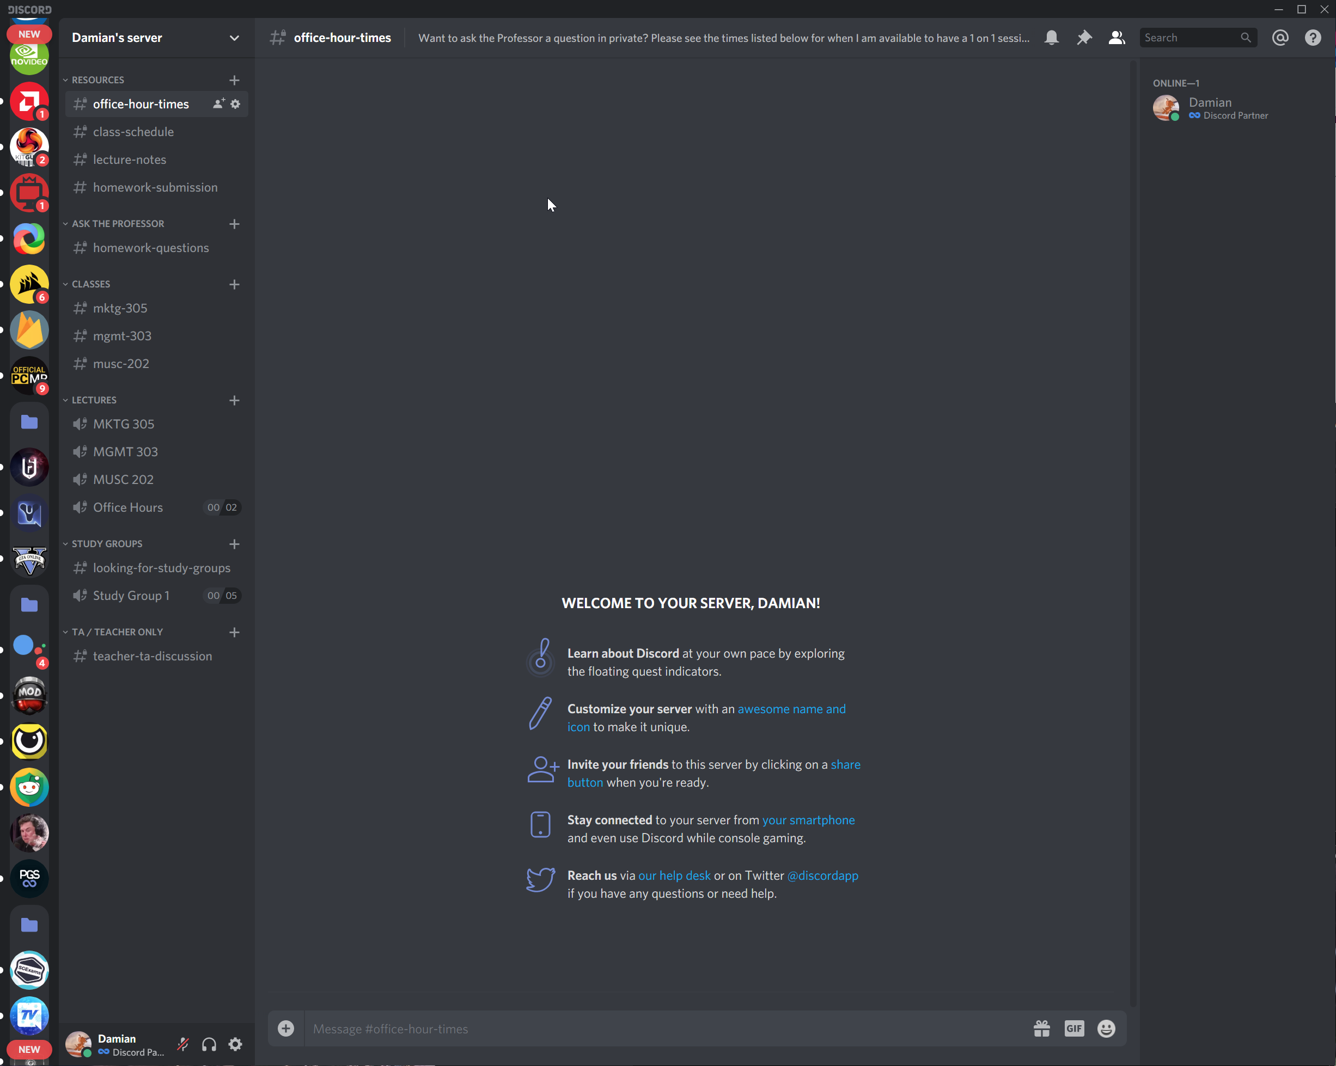
Task: Click the notification bell icon
Action: coord(1052,38)
